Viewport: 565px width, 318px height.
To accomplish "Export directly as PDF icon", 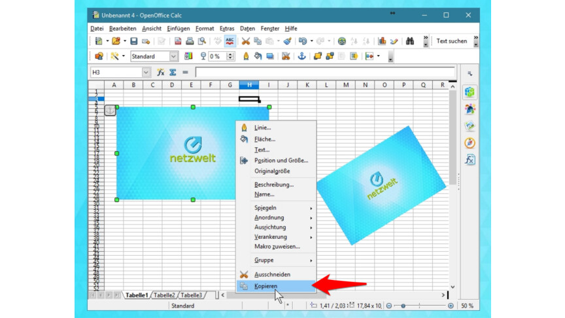I will 178,41.
